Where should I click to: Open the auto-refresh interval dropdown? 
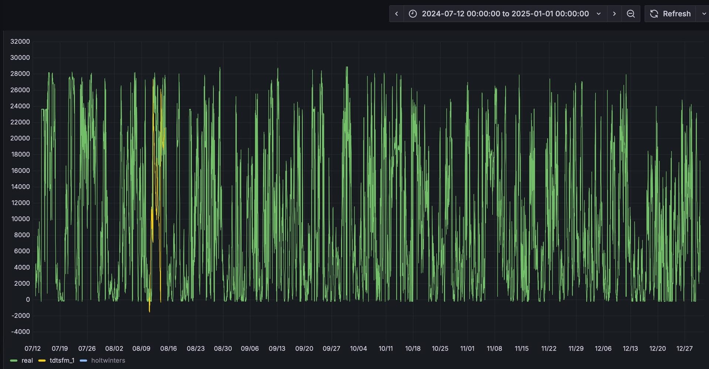point(703,14)
